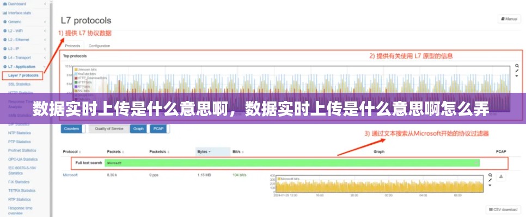Click the magnifier icon next to Microsoft graph
This screenshot has width=526, height=217.
(x=490, y=176)
